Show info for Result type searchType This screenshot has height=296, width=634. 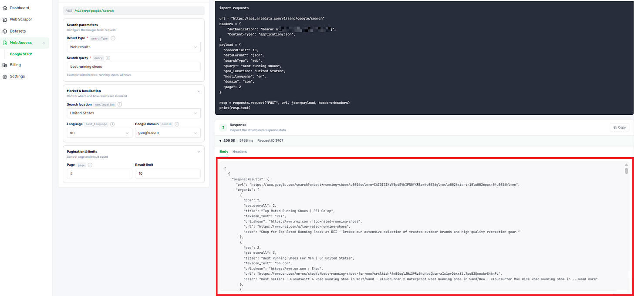[x=113, y=38]
